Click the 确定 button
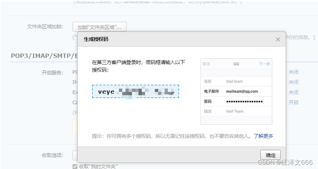 coord(270,155)
